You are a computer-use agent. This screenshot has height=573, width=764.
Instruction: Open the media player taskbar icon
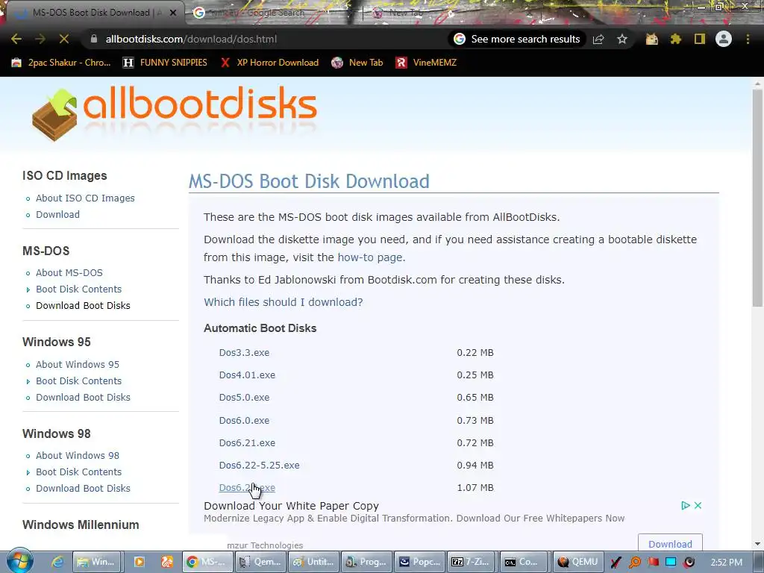139,562
